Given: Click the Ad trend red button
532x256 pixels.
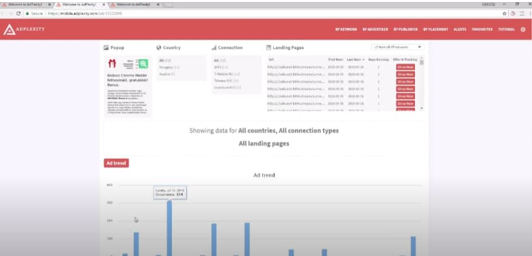Looking at the screenshot, I should (116, 163).
